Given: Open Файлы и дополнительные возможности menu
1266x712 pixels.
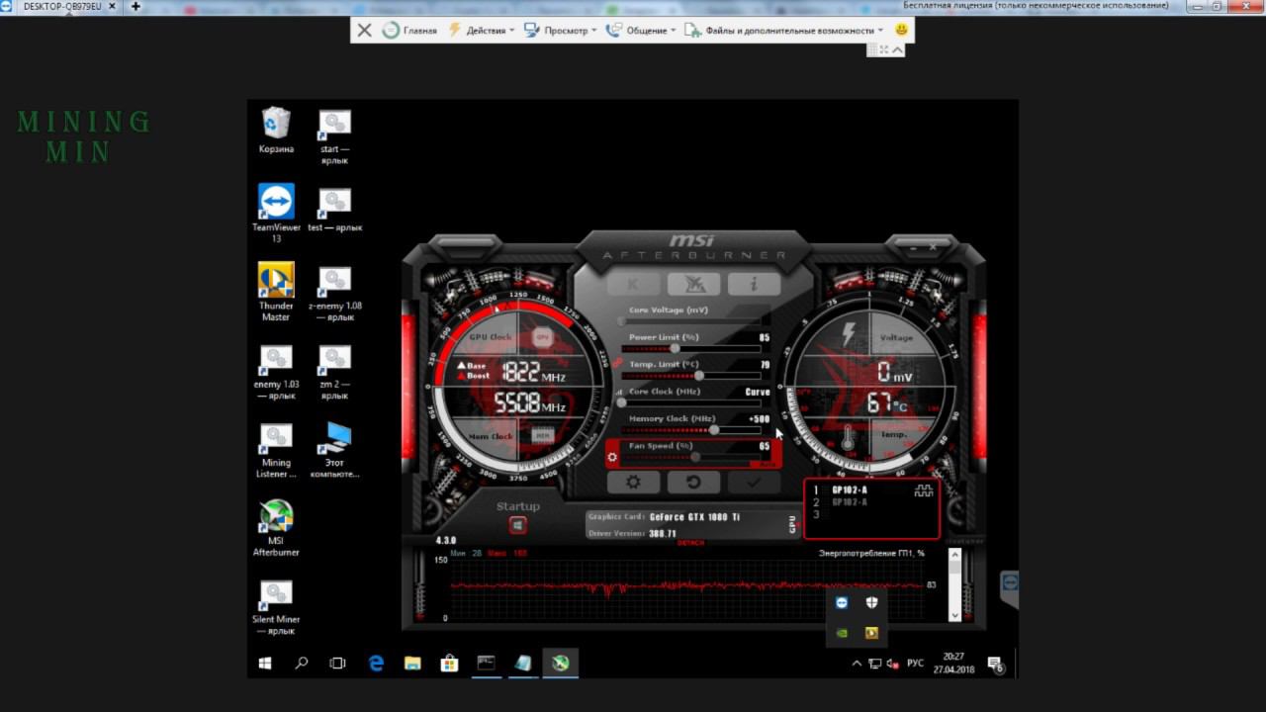Looking at the screenshot, I should click(x=789, y=31).
